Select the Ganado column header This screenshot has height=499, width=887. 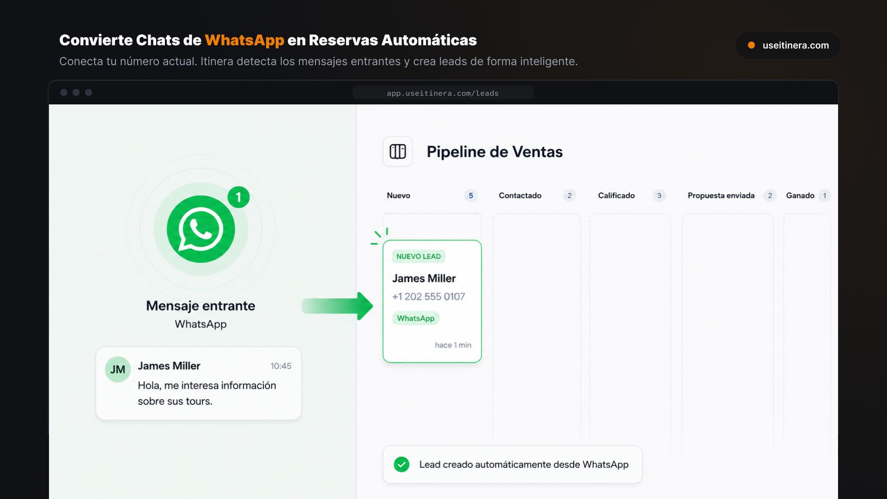800,195
